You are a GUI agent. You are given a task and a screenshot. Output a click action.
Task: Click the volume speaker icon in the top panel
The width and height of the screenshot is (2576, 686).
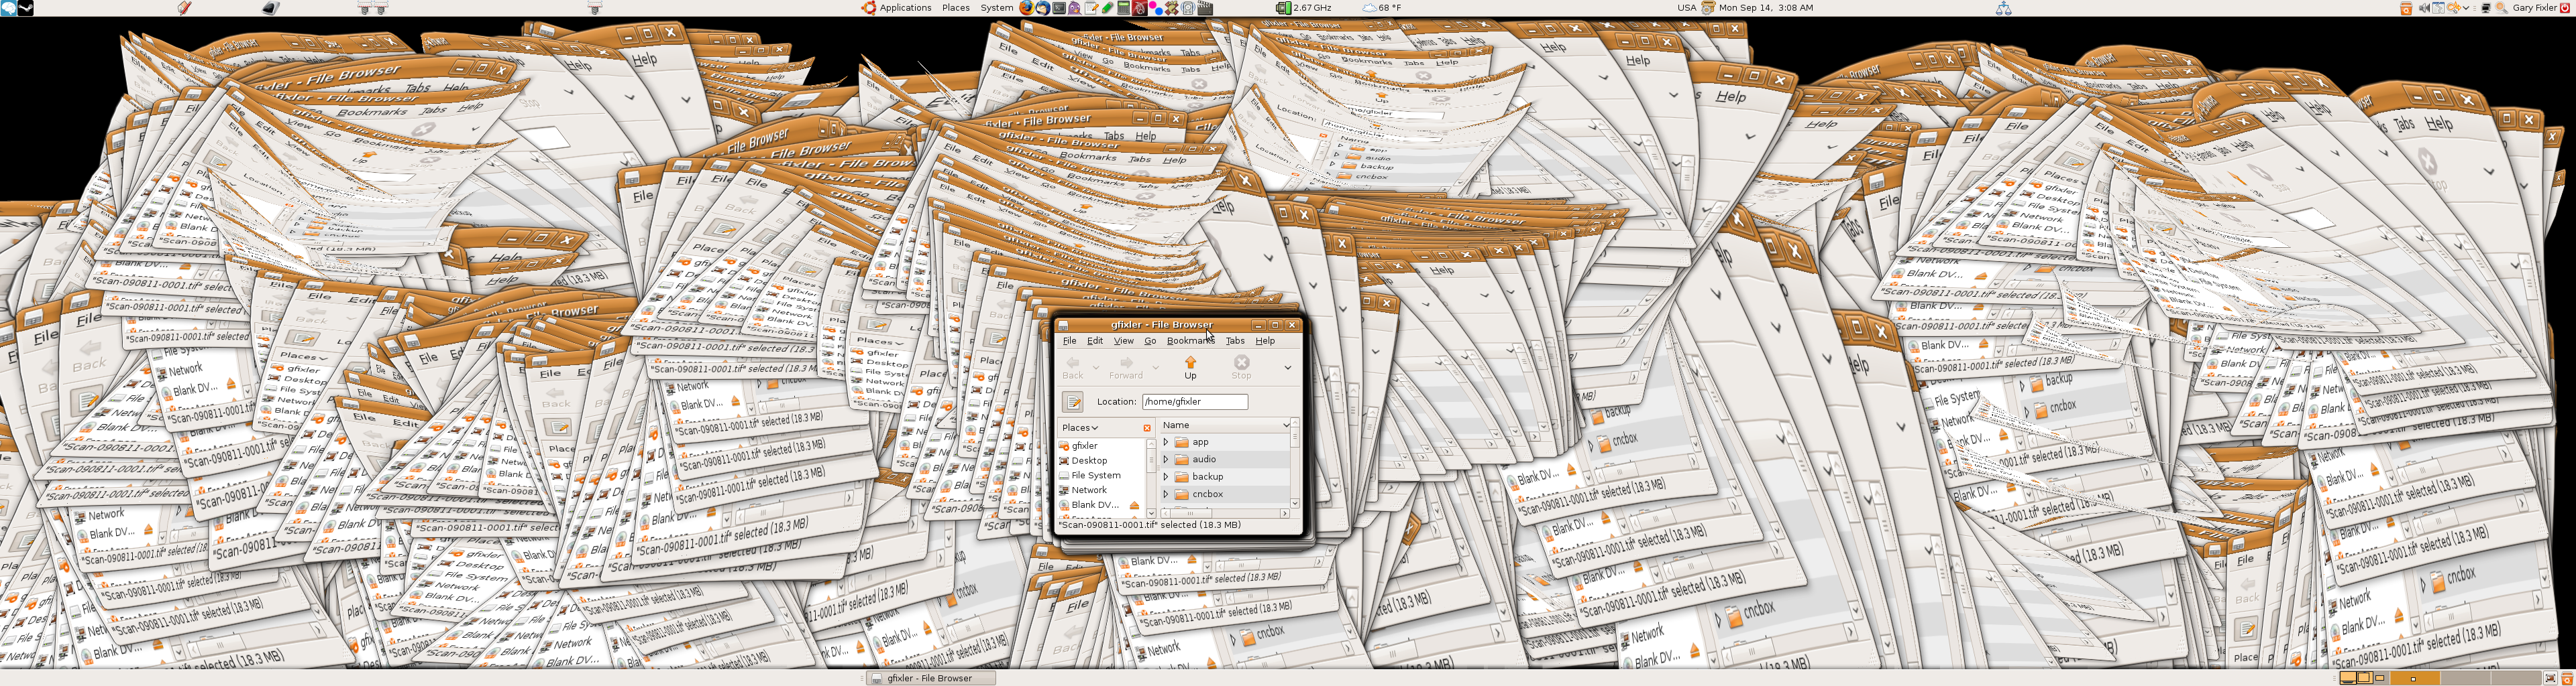pyautogui.click(x=2425, y=8)
